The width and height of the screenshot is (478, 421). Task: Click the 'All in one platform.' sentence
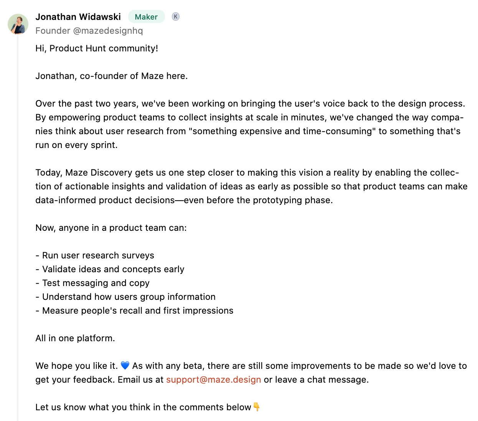(x=75, y=338)
